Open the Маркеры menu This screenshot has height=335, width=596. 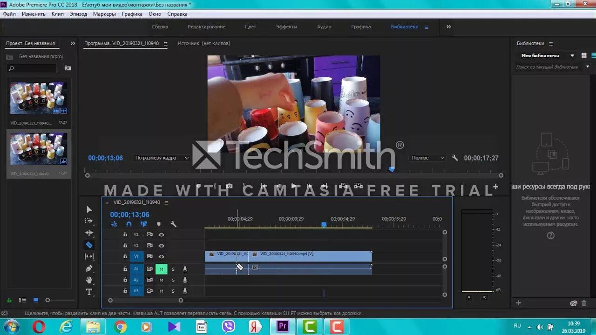(x=104, y=14)
